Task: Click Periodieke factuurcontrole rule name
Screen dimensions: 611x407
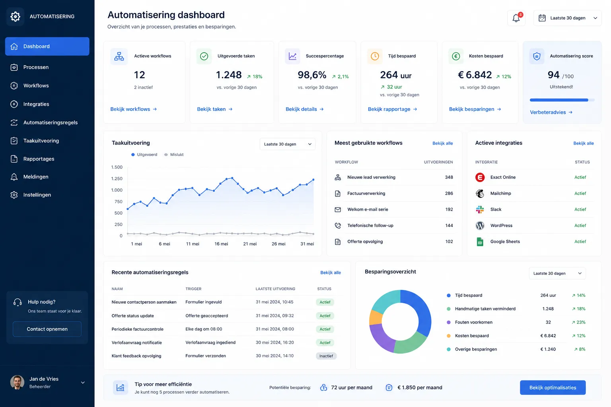Action: (x=138, y=329)
